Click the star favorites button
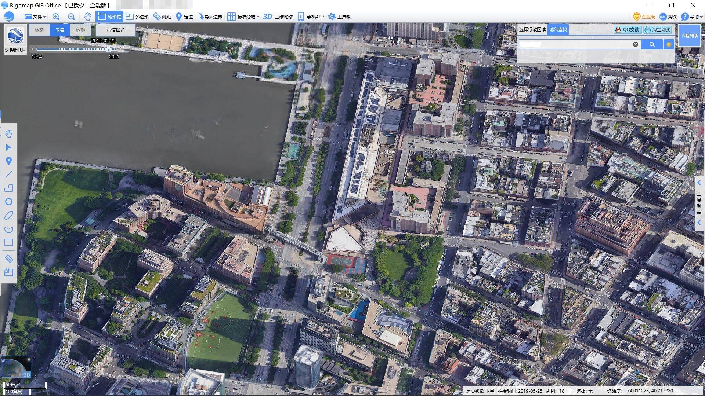 coord(669,44)
